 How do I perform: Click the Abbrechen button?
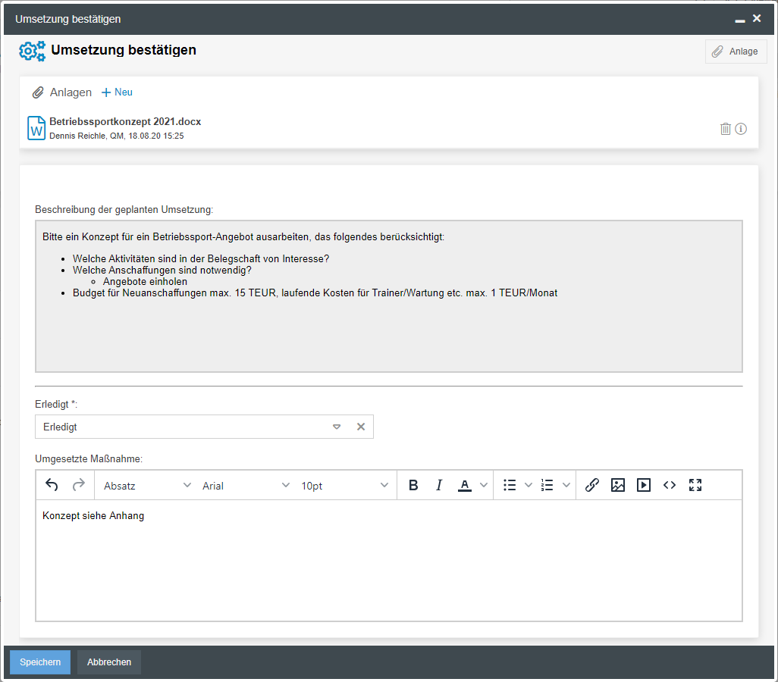(109, 662)
